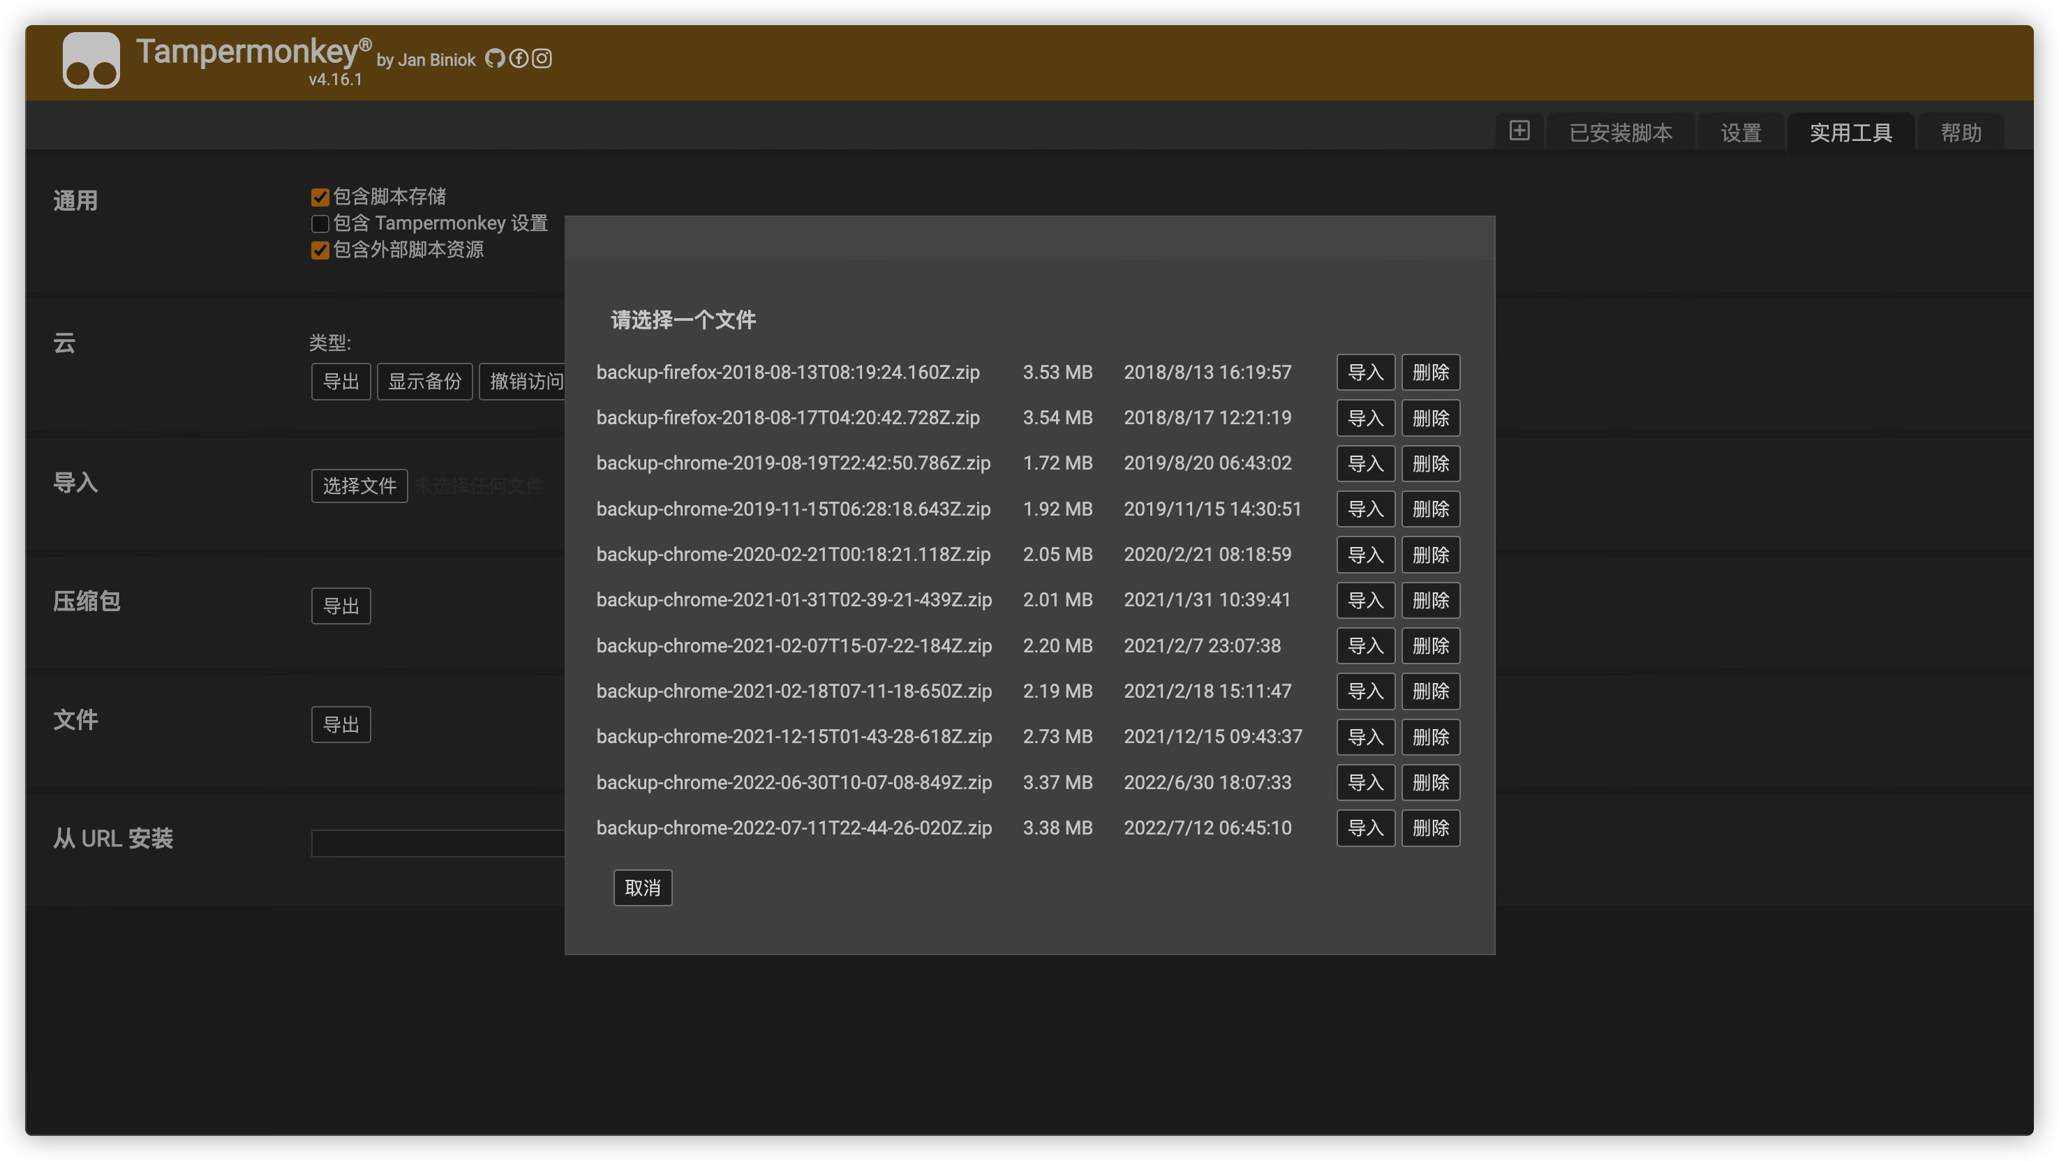Click the date 2021/2/7 23:07:38
The width and height of the screenshot is (2059, 1161).
[1202, 645]
